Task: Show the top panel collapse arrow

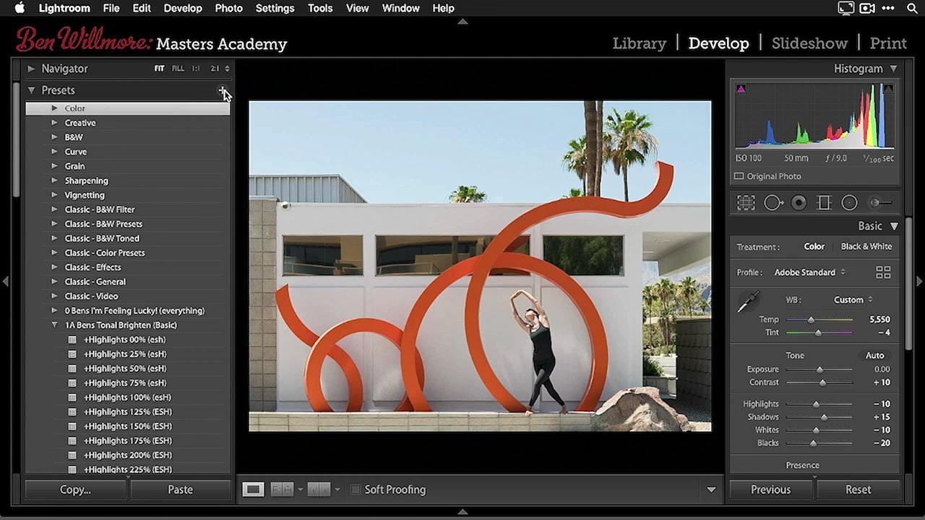Action: pos(462,22)
